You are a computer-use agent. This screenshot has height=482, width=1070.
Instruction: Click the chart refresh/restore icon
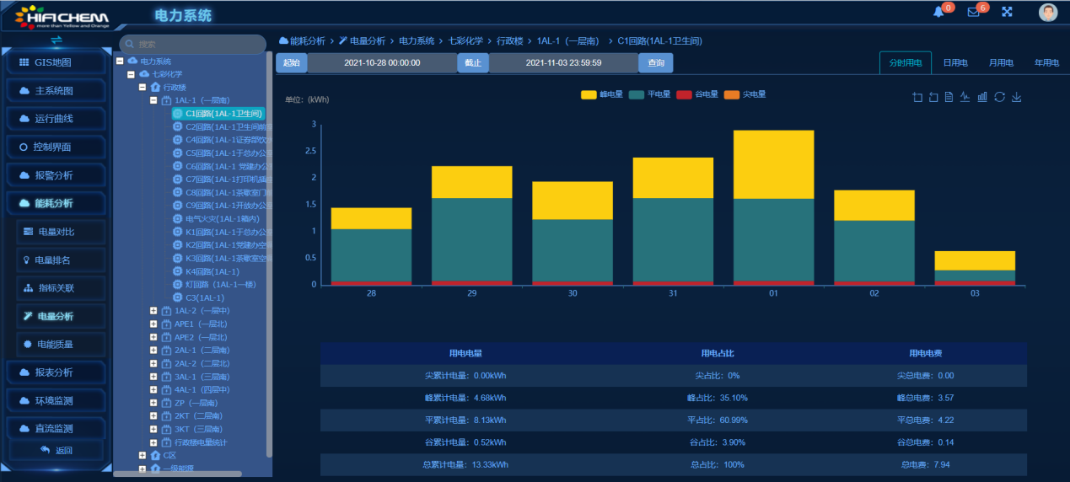tap(999, 97)
